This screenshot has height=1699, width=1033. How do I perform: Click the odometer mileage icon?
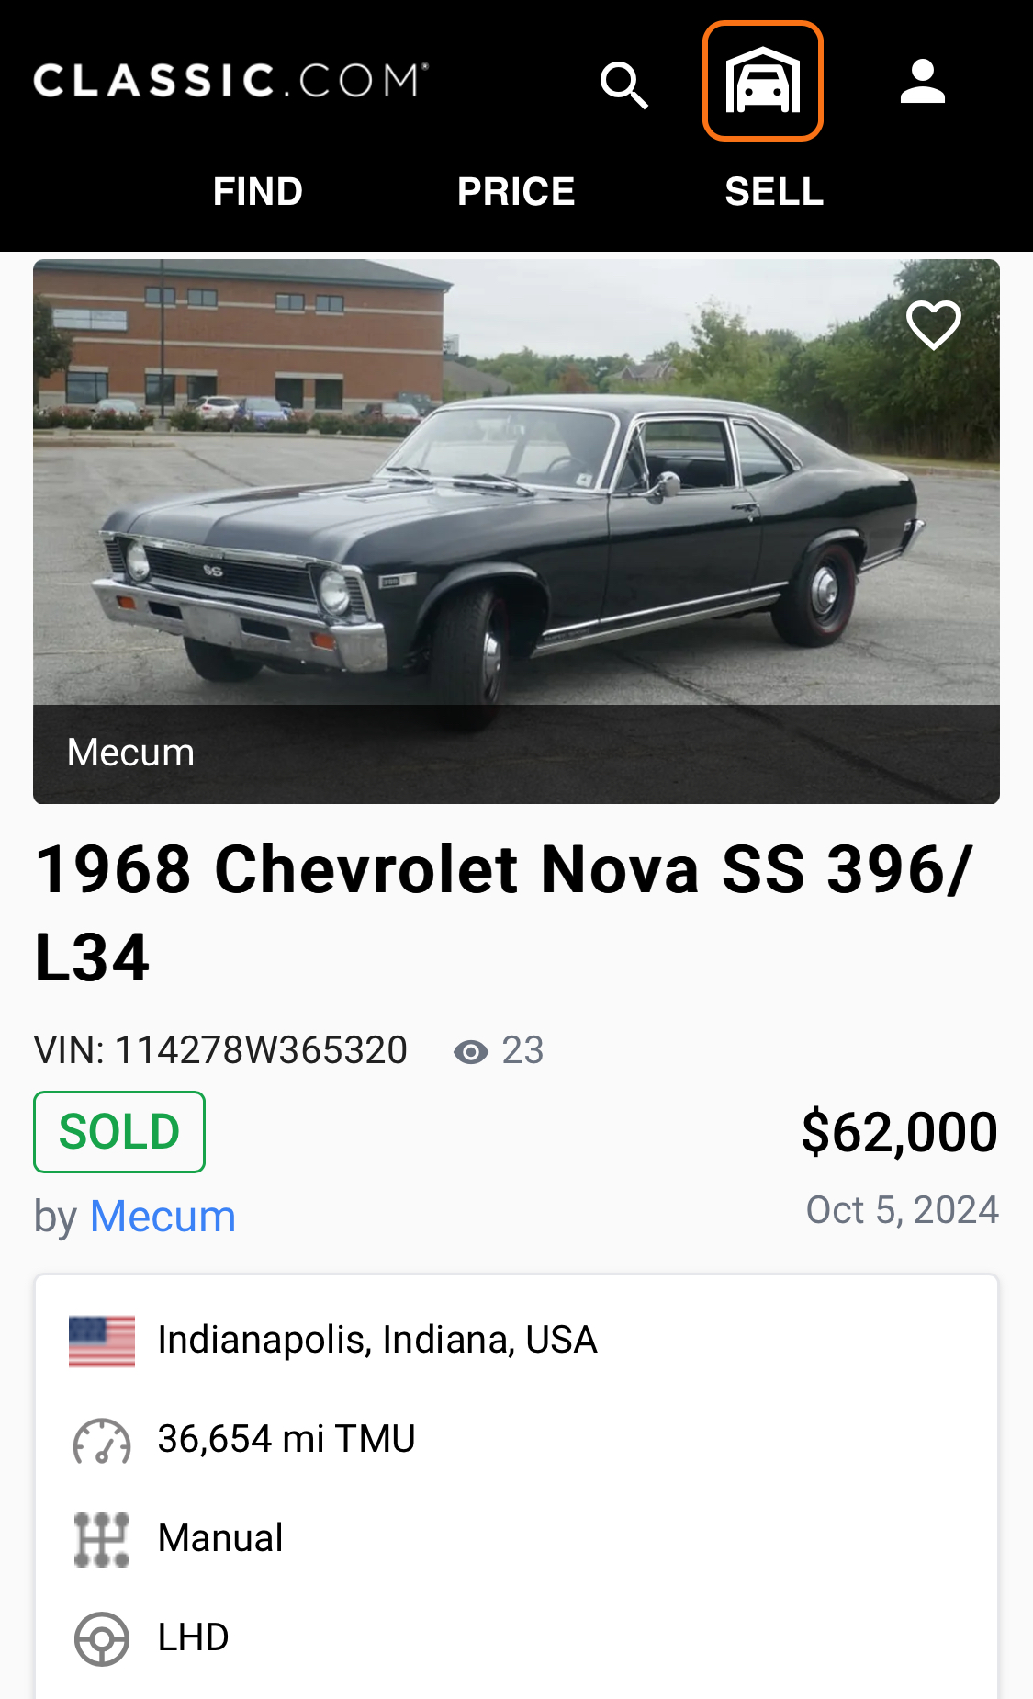[x=102, y=1440]
